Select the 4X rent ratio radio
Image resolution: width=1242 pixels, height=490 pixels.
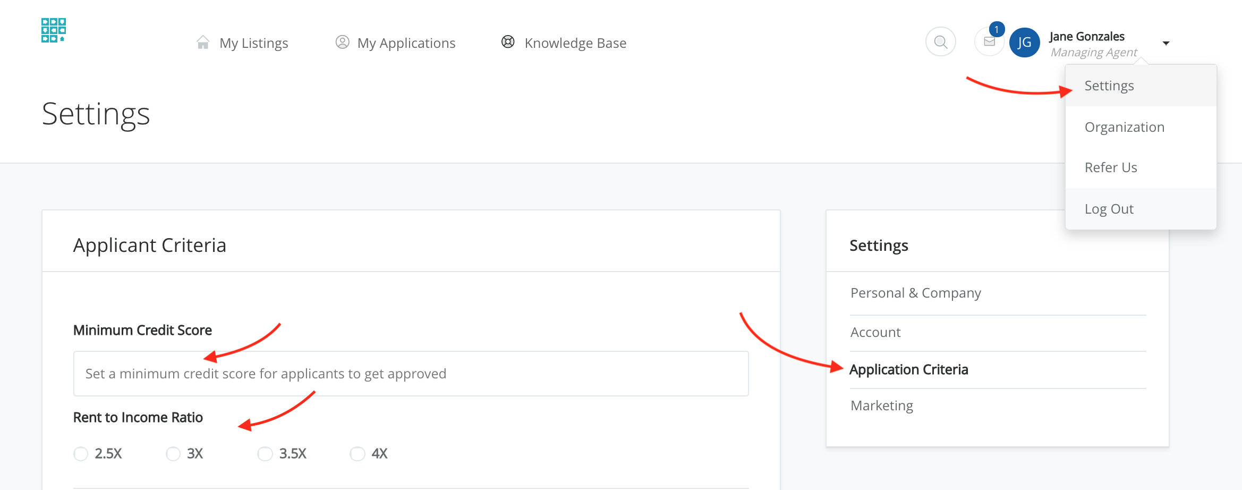[x=358, y=454]
